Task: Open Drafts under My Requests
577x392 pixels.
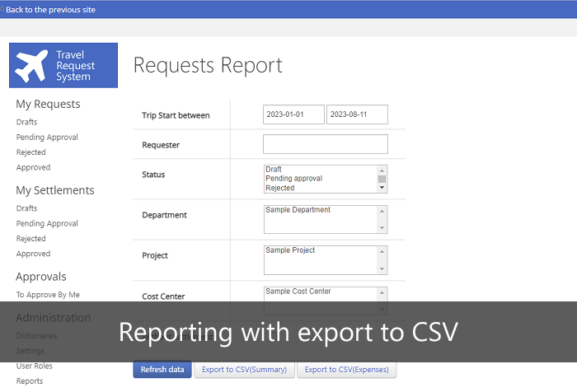Action: (26, 122)
